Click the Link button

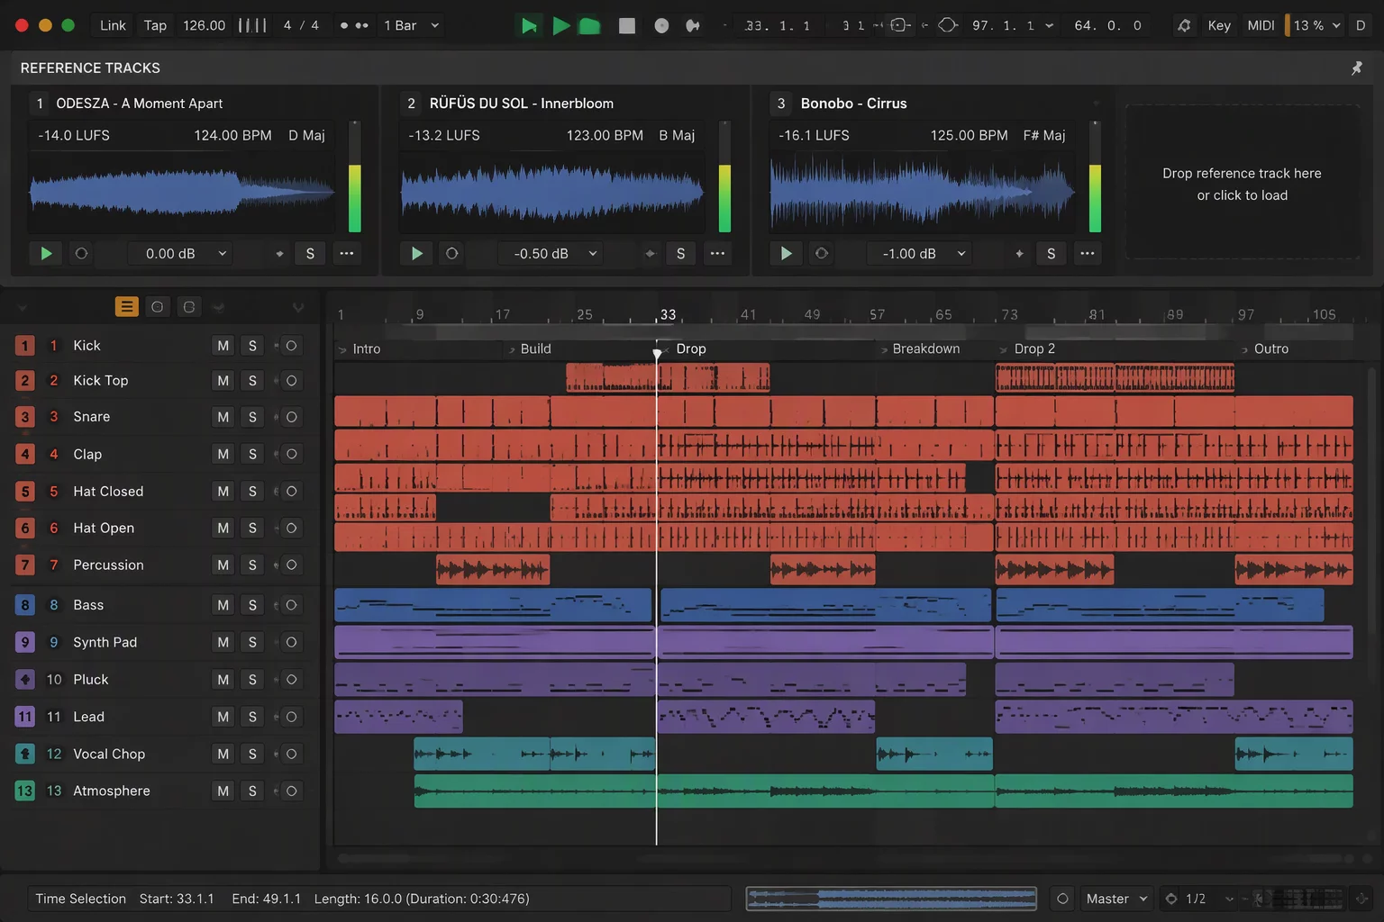(113, 25)
